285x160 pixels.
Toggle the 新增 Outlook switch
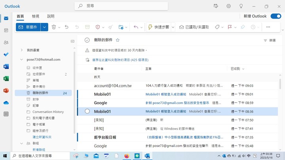[276, 16]
